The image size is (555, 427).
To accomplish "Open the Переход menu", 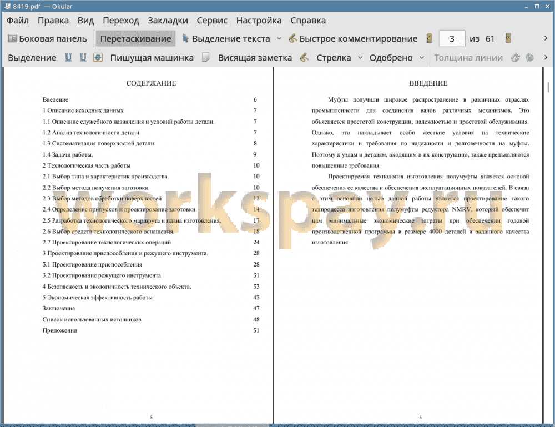I will point(120,21).
